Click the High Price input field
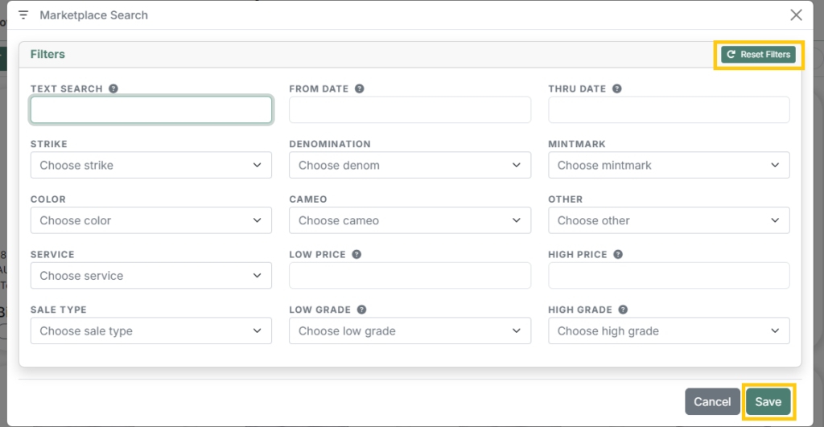824x427 pixels. [x=669, y=275]
